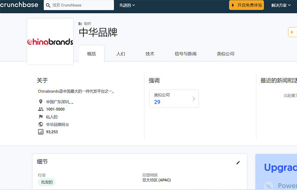Click the pencil edit icon in 细节
Screen dimensions: 297x190
point(238,163)
